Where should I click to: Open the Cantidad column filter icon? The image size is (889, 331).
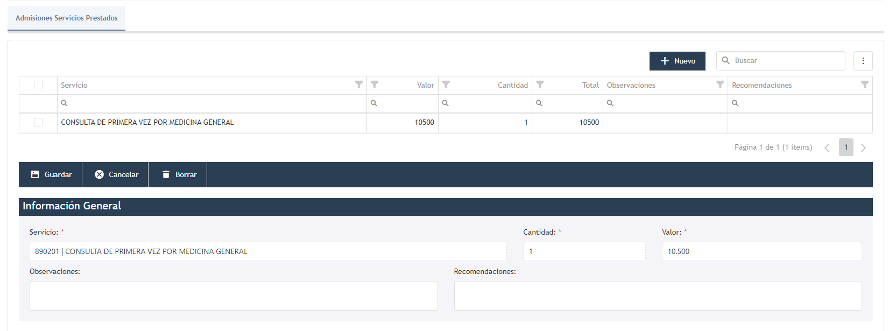click(446, 84)
